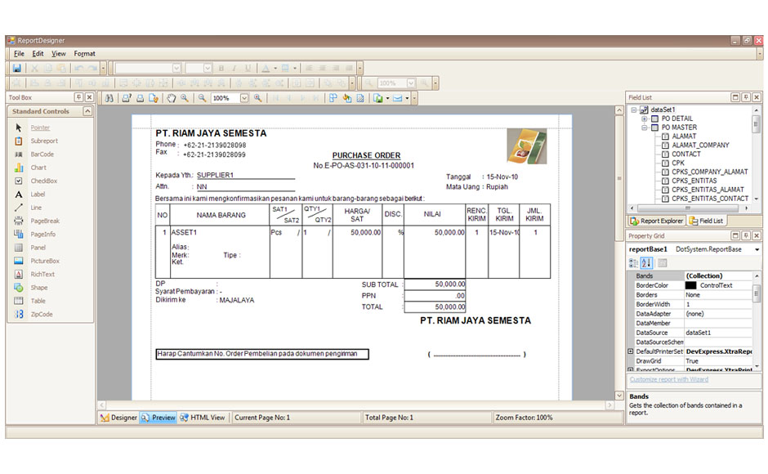This screenshot has width=768, height=474.
Task: Select the BarCode control in the Tool Box
Action: 41,154
